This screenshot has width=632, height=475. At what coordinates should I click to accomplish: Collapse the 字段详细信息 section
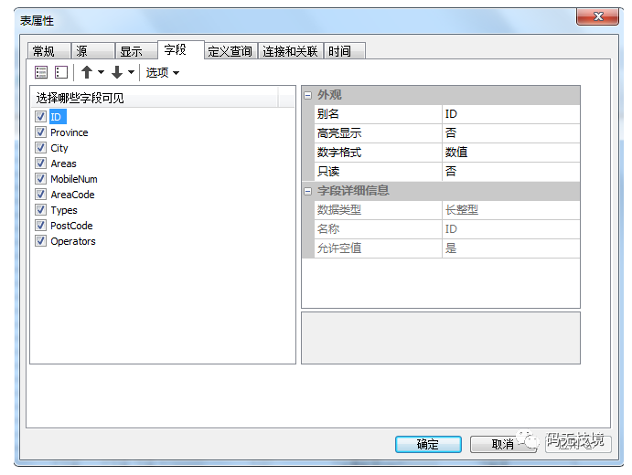[x=308, y=191]
